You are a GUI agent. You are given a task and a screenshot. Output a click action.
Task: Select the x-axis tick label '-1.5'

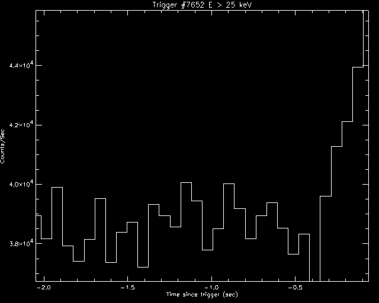click(x=127, y=288)
